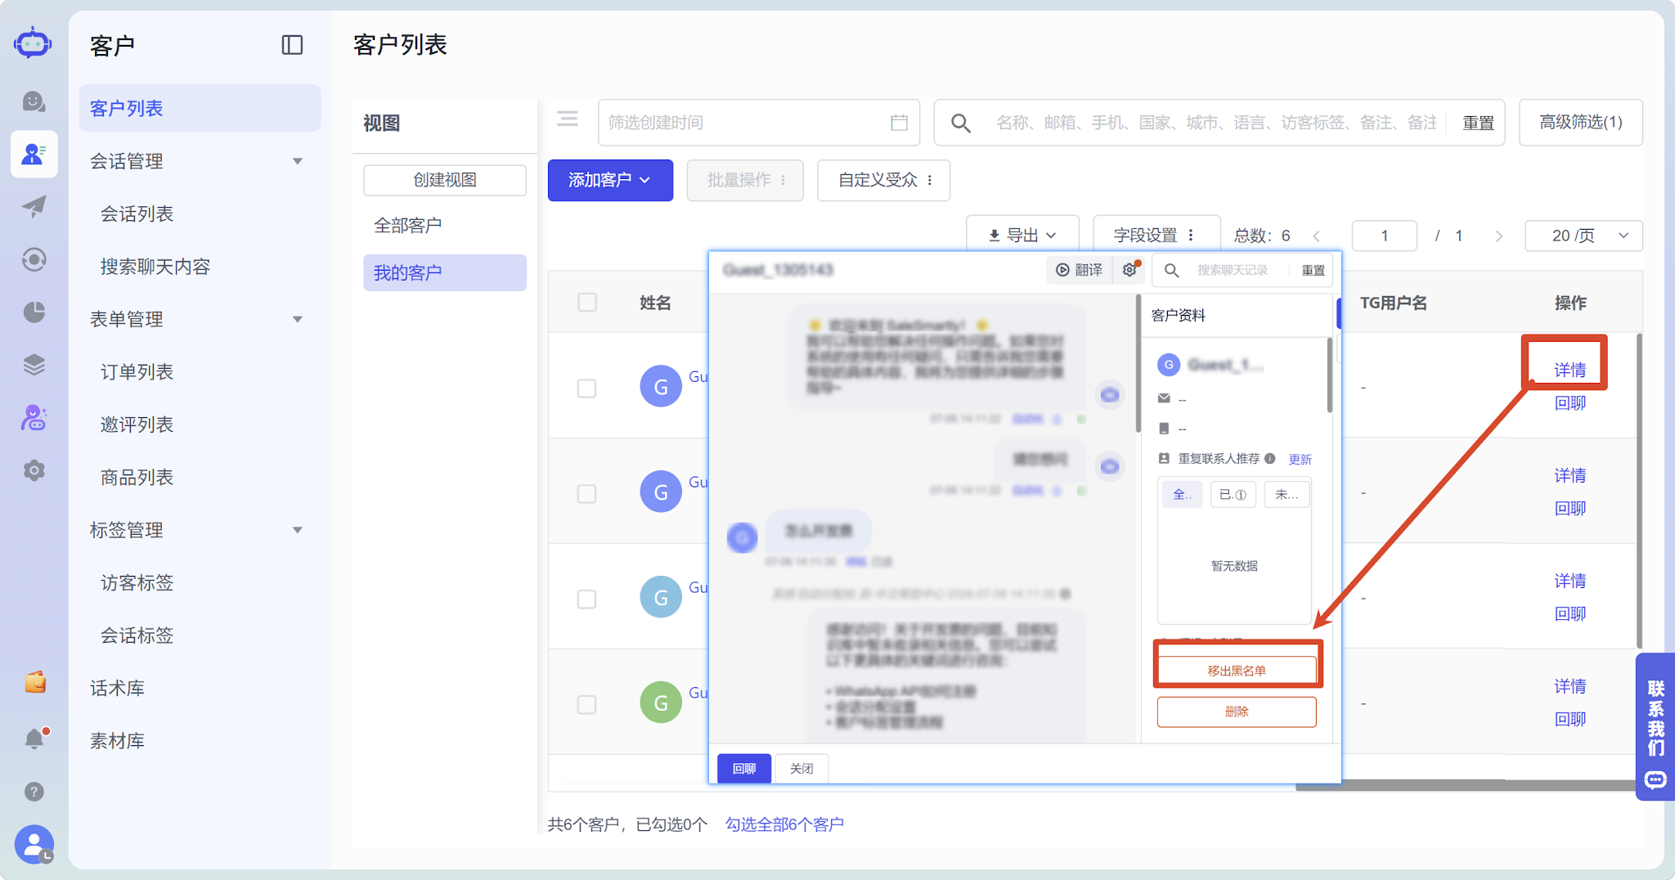
Task: Check the first customer row checkbox
Action: coord(587,388)
